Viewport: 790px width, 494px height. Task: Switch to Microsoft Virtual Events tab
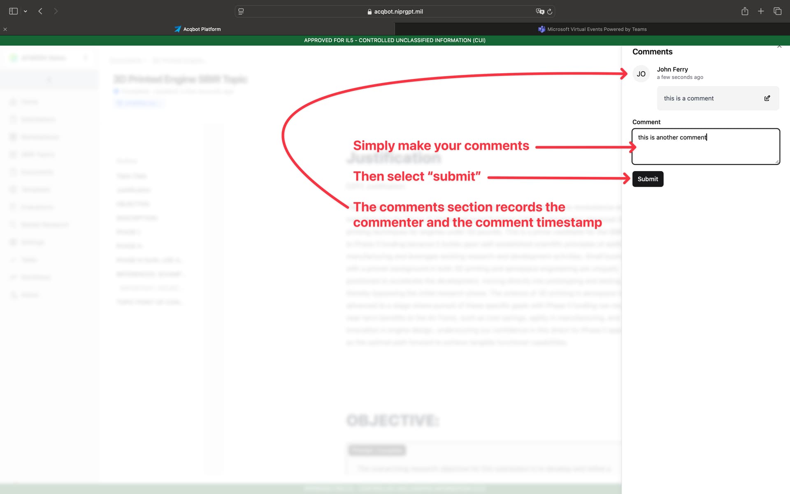click(x=592, y=29)
